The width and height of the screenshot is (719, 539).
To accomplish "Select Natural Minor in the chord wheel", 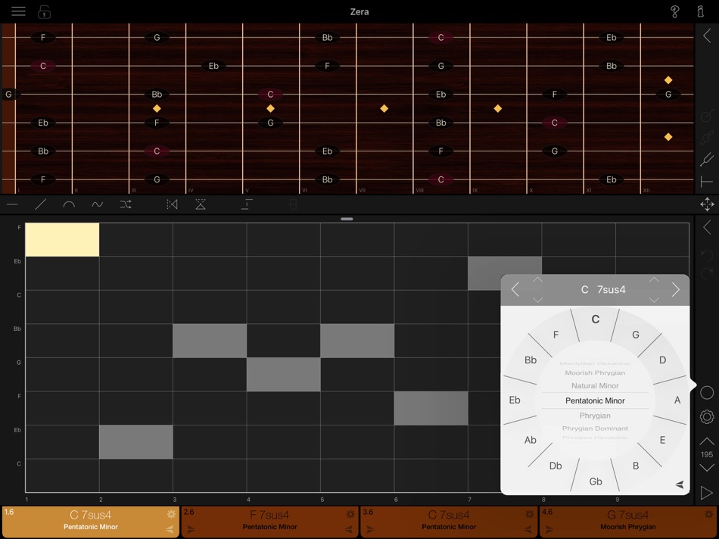I will click(x=594, y=386).
